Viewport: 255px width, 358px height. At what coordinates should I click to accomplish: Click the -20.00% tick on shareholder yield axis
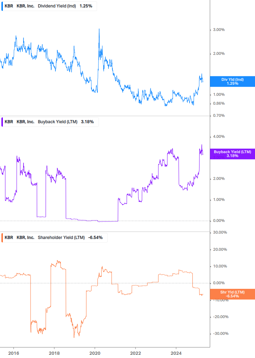click(x=221, y=317)
